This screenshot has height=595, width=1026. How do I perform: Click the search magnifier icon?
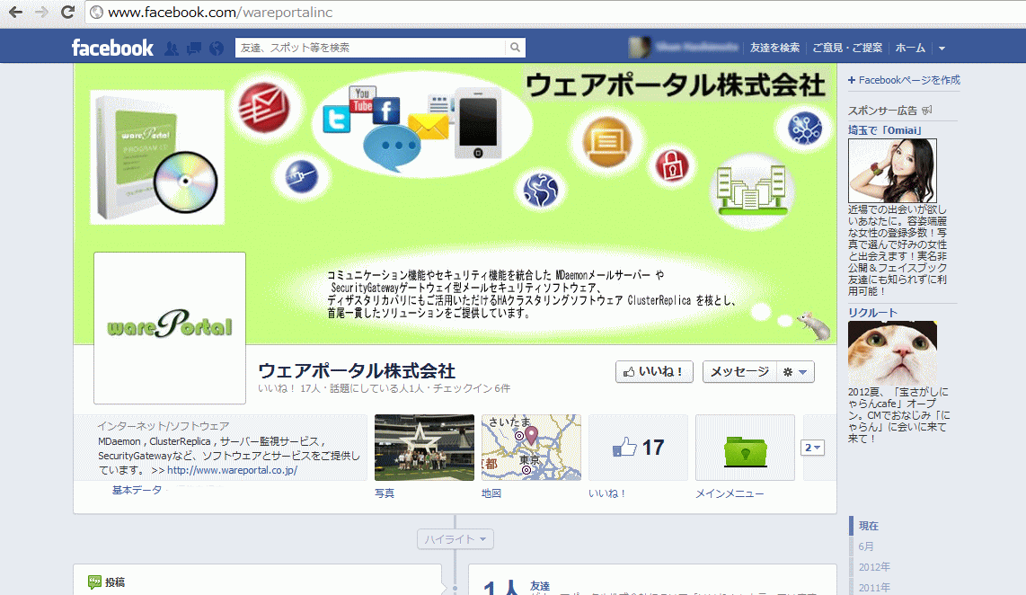click(x=515, y=47)
